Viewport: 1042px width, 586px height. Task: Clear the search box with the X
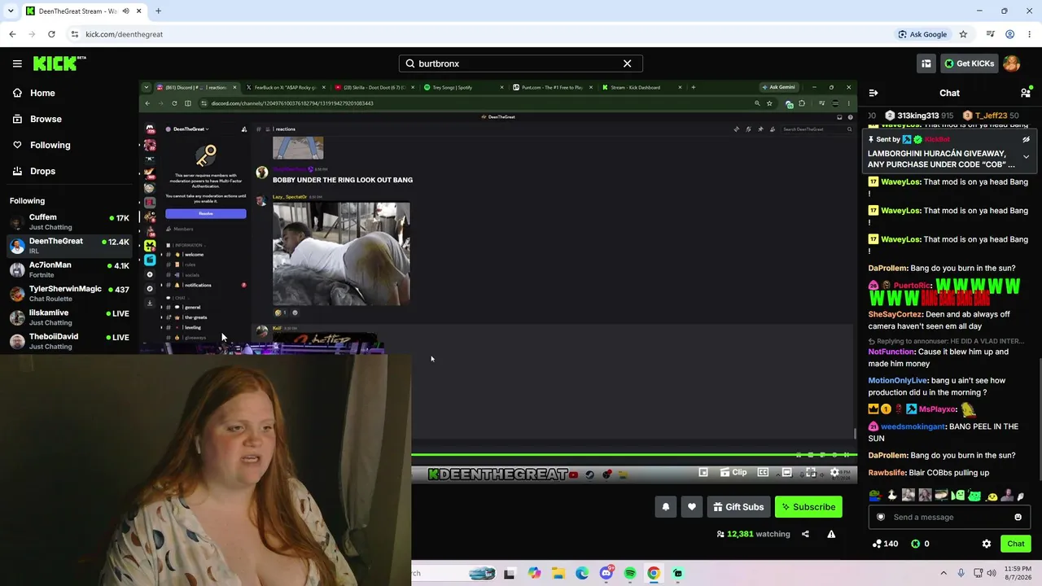(x=627, y=63)
